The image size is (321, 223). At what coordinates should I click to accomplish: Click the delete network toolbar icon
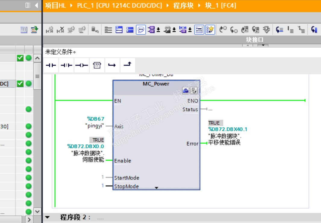click(60, 30)
